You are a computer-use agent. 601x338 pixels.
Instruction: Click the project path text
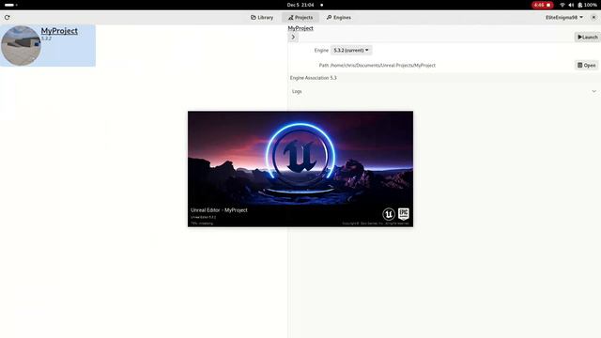click(382, 65)
